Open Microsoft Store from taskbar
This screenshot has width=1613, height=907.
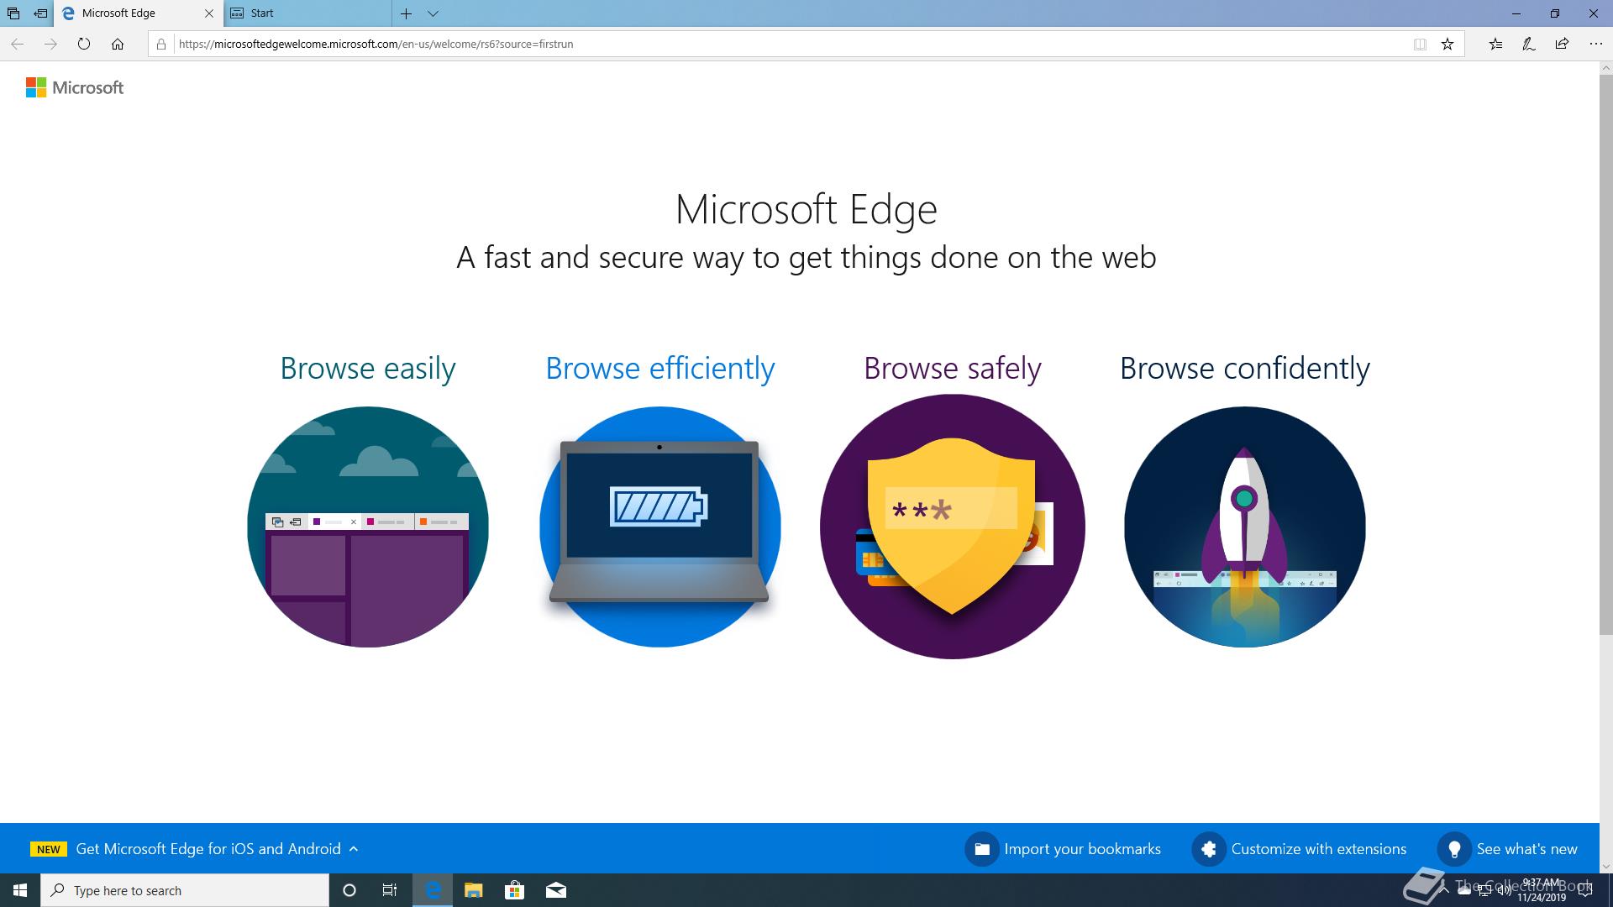[514, 890]
